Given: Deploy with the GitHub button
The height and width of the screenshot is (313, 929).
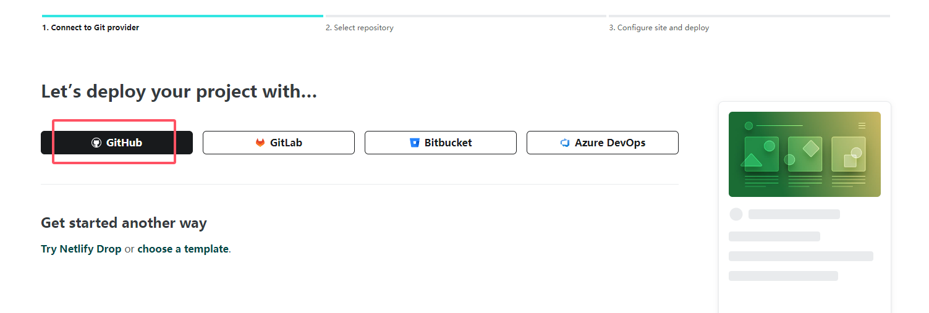Looking at the screenshot, I should click(117, 143).
